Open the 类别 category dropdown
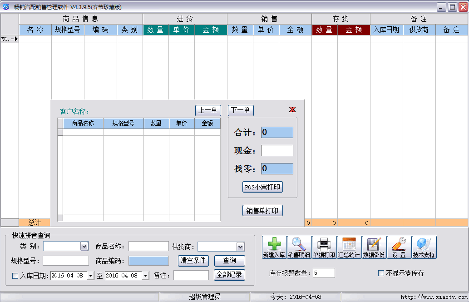 pos(85,246)
